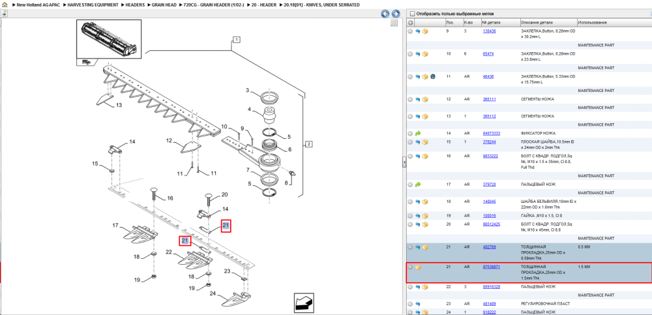Open part number link 130436
This screenshot has height=315, width=652.
(x=489, y=31)
